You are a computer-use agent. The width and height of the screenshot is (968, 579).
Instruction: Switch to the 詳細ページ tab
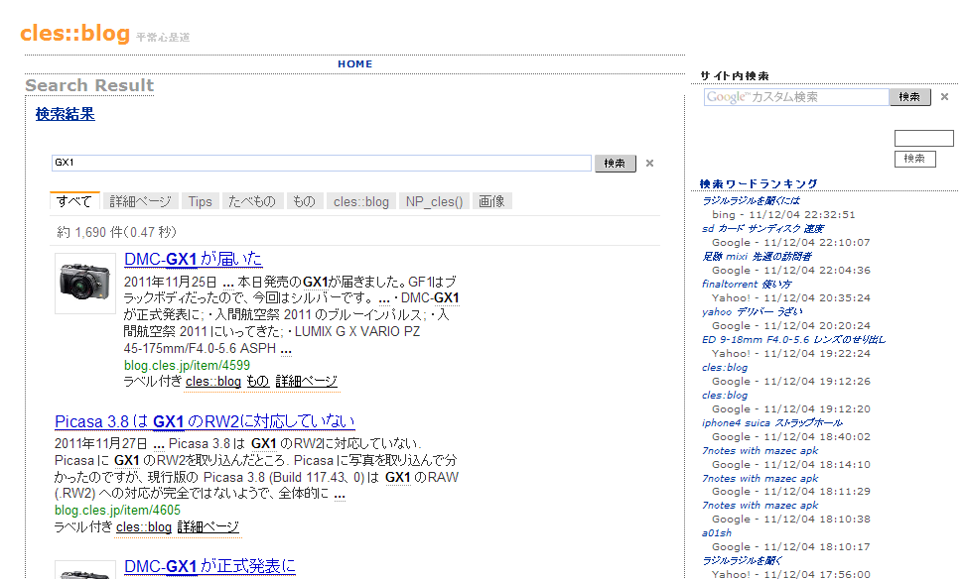[141, 201]
